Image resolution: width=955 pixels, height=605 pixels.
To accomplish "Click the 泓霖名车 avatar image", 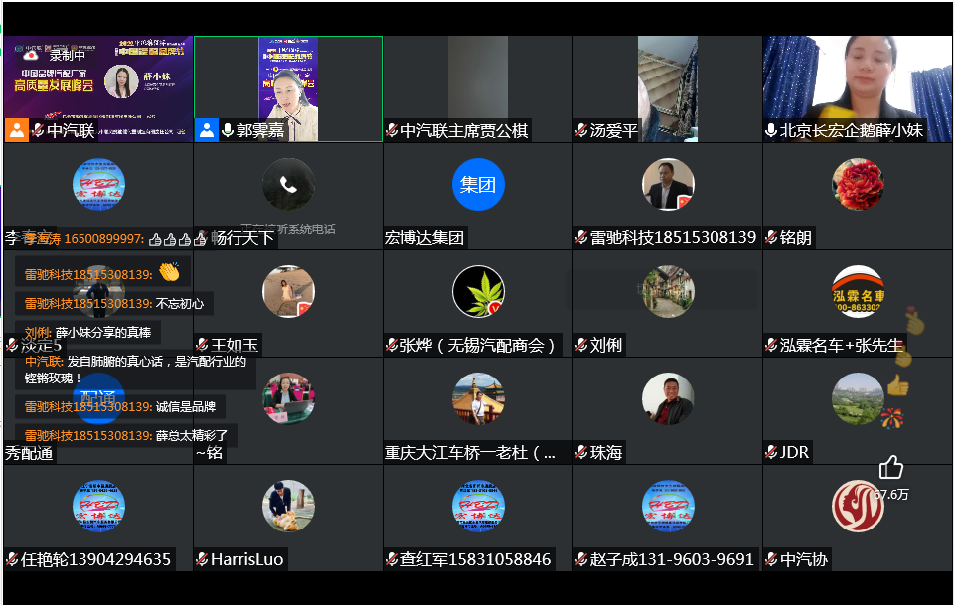I will [x=858, y=291].
